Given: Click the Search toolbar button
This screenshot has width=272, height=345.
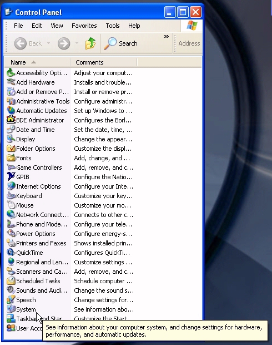Looking at the screenshot, I should pyautogui.click(x=120, y=43).
